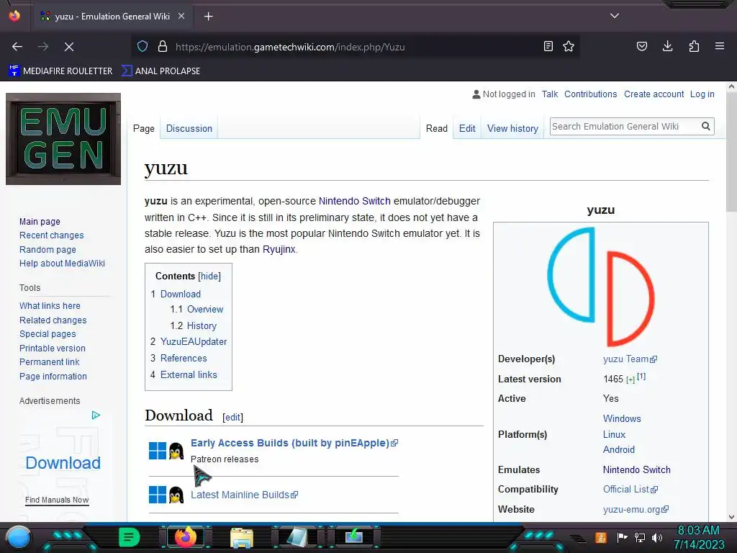Open the notepad app in the taskbar
The width and height of the screenshot is (737, 553).
tap(297, 537)
